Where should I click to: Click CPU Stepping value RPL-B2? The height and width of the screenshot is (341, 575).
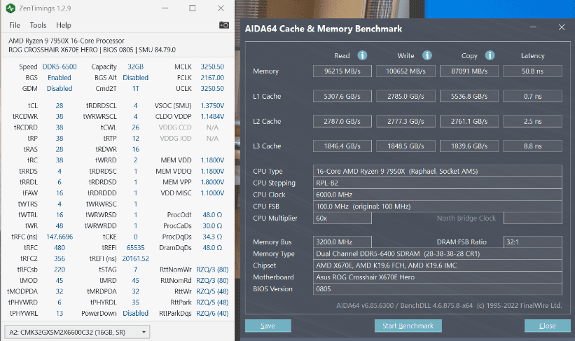point(438,183)
